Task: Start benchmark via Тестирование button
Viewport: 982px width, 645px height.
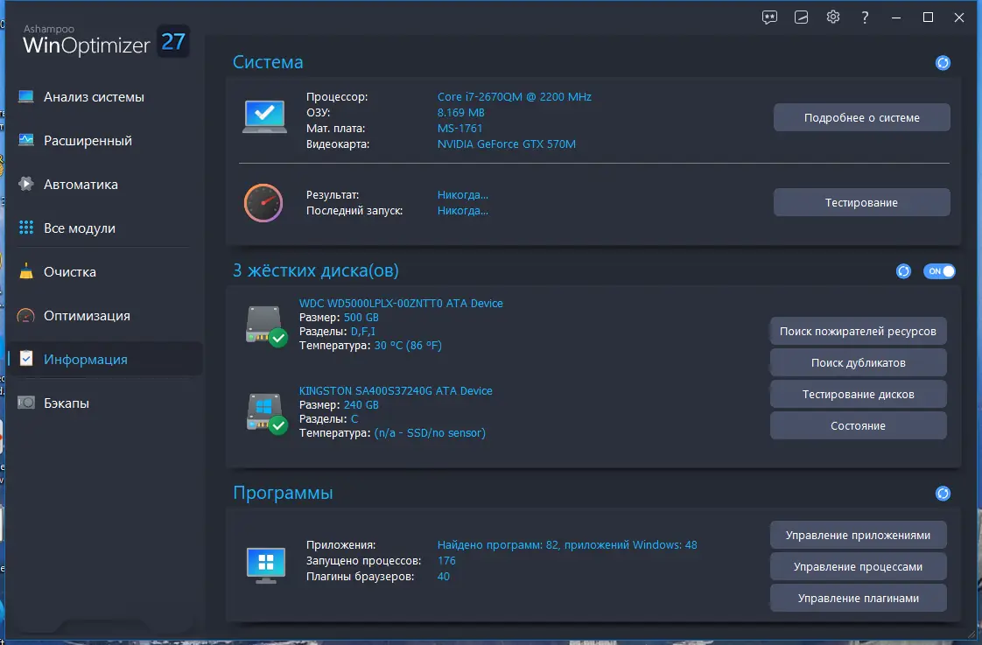Action: point(861,201)
